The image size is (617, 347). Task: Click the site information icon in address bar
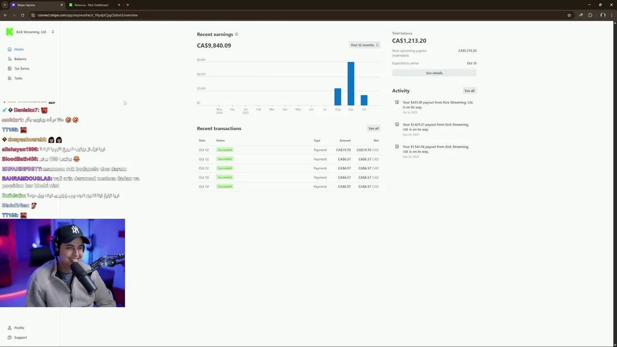click(33, 15)
